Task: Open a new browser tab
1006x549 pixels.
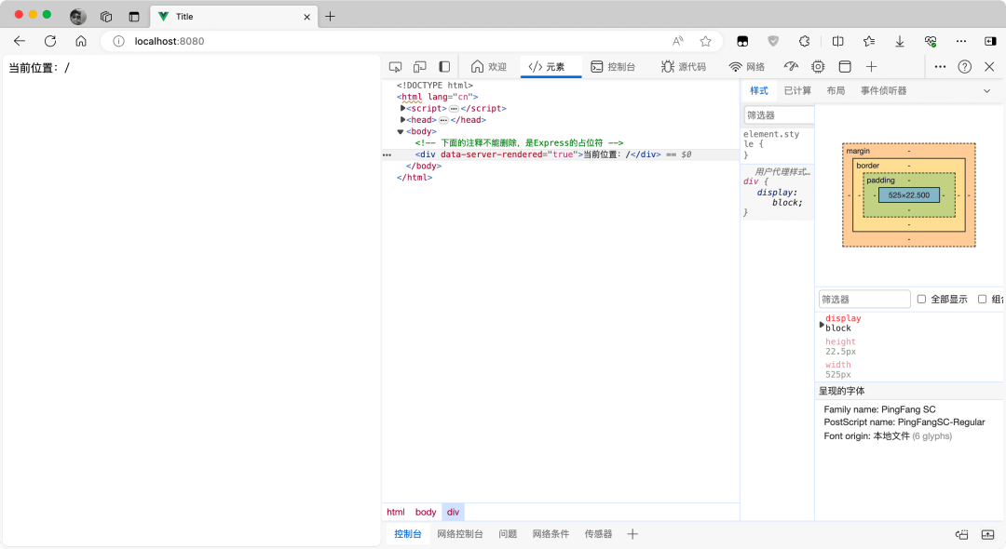Action: (x=330, y=17)
